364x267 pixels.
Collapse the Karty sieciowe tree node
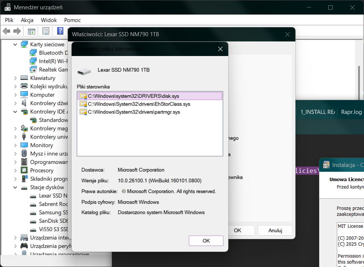point(15,44)
